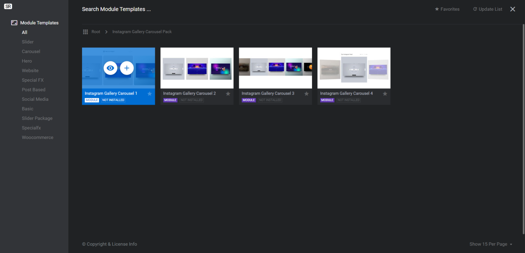Viewport: 525px width, 253px height.
Task: Click MODULE tag on Carousel 3 card
Action: [249, 100]
